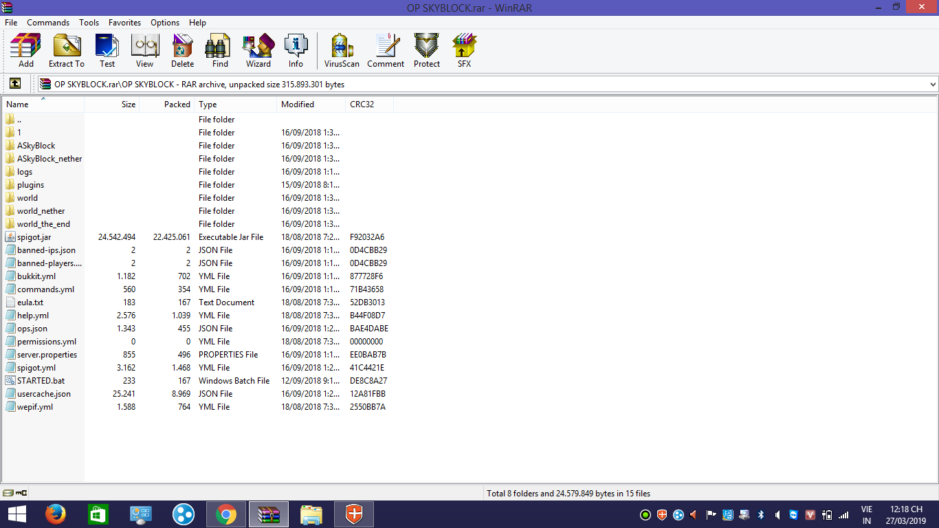
Task: Select the plugins folder
Action: pyautogui.click(x=30, y=185)
